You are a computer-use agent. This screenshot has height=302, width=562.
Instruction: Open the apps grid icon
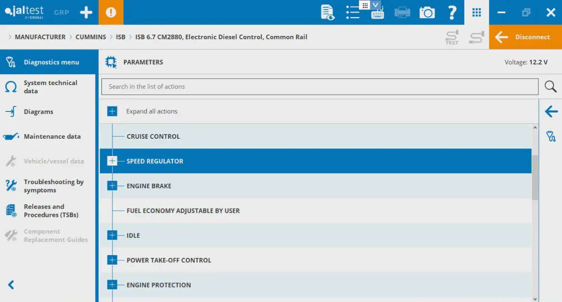(476, 12)
